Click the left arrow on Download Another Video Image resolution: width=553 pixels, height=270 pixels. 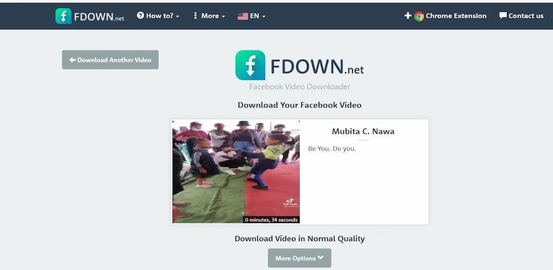point(72,60)
